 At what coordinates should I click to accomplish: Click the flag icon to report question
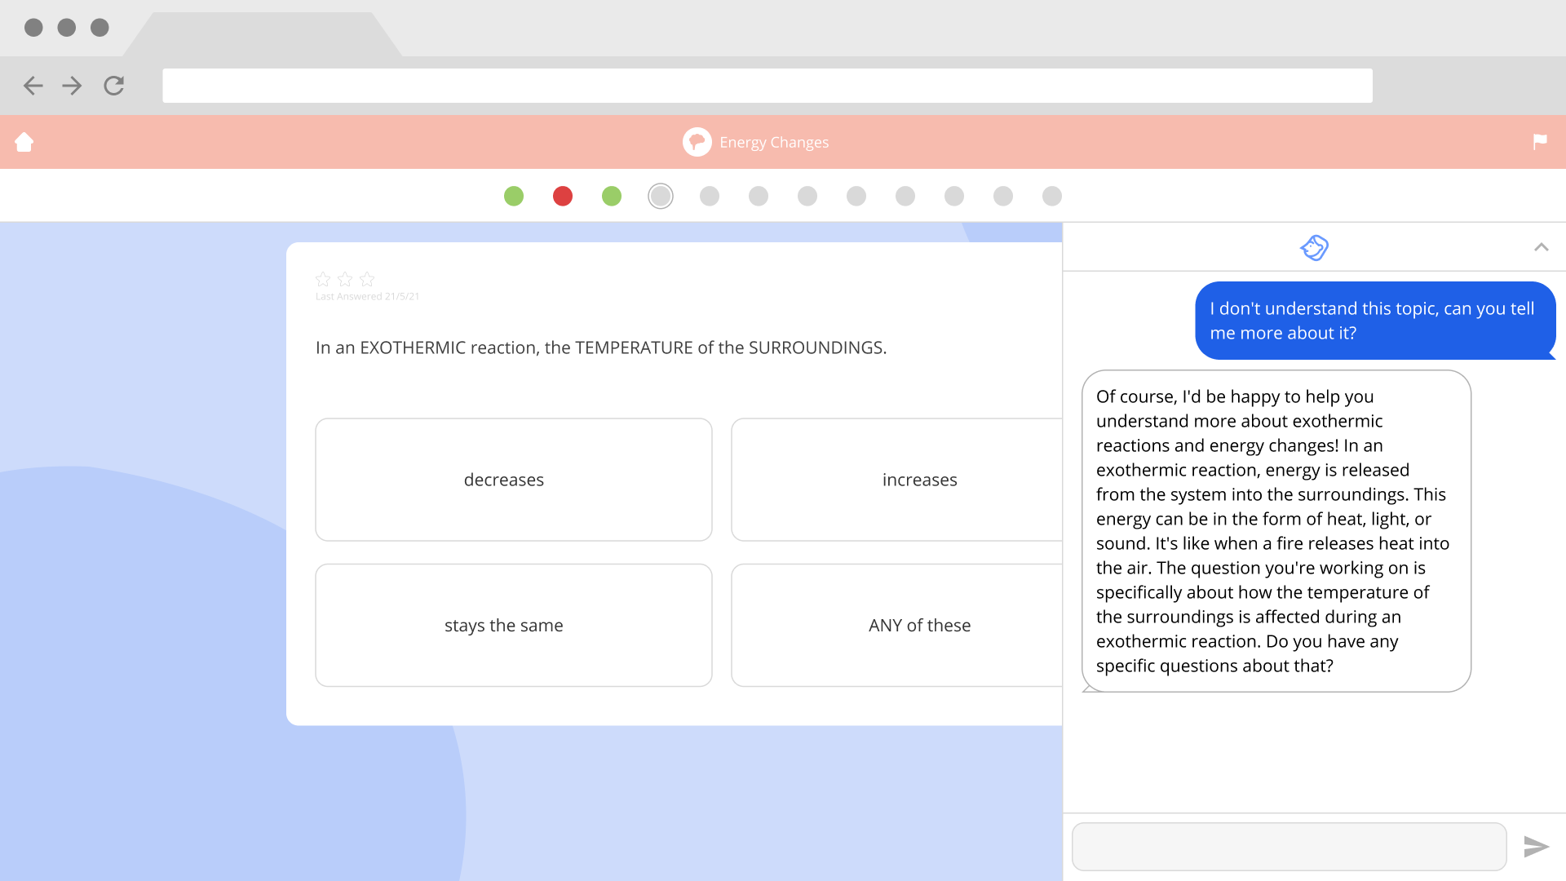point(1540,142)
